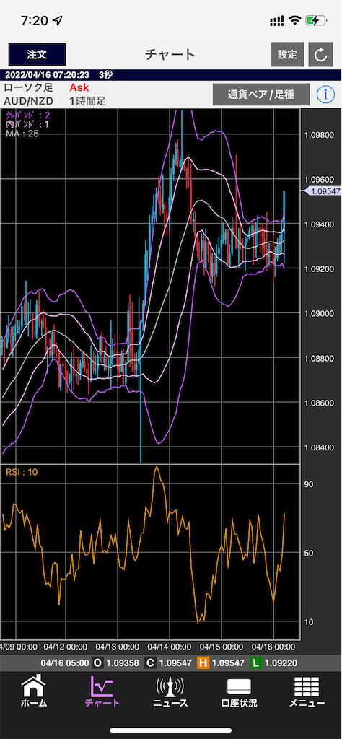Tap the battery icon in status bar
This screenshot has height=739, width=342.
(x=316, y=21)
